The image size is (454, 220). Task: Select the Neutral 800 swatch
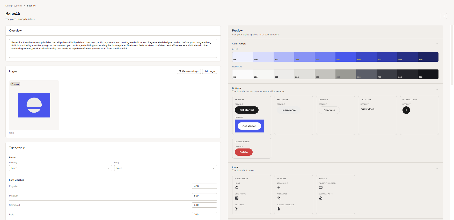coord(408,74)
